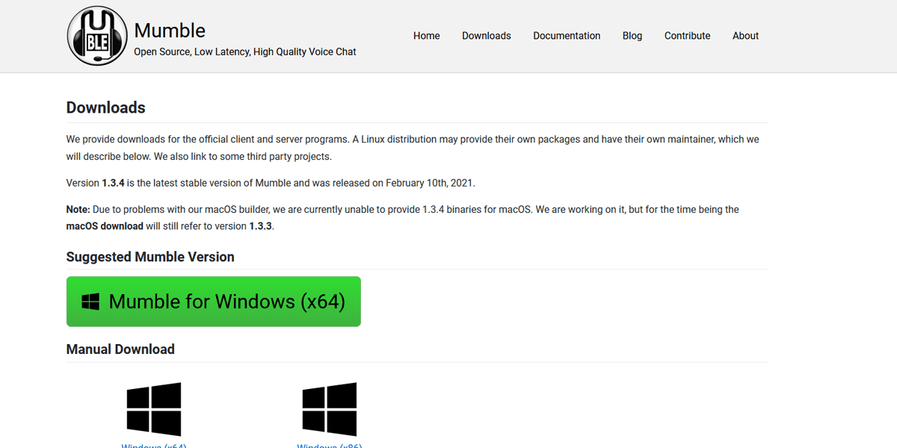Viewport: 897px width, 448px height.
Task: Click the bold Note: label
Action: [x=78, y=210]
